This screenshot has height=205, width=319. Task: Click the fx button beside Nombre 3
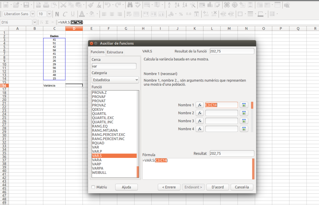coord(200,121)
